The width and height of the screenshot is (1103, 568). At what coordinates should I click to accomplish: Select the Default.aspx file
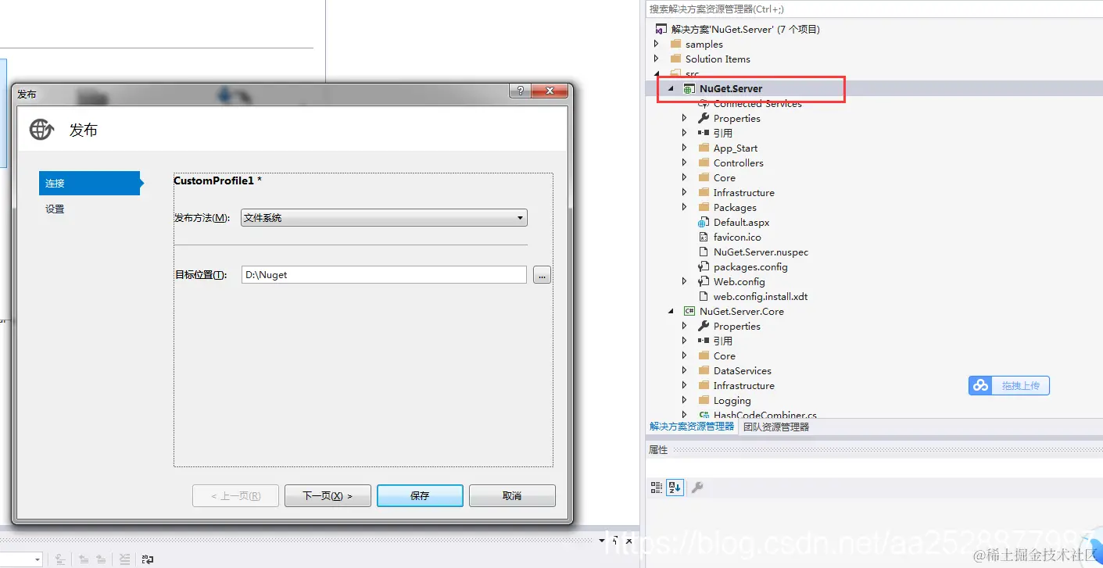(x=741, y=223)
